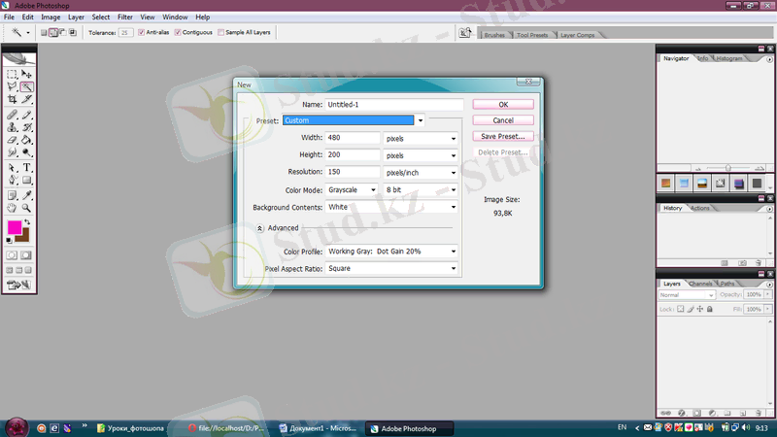
Task: Pick the Zoom tool in toolbox
Action: click(27, 207)
